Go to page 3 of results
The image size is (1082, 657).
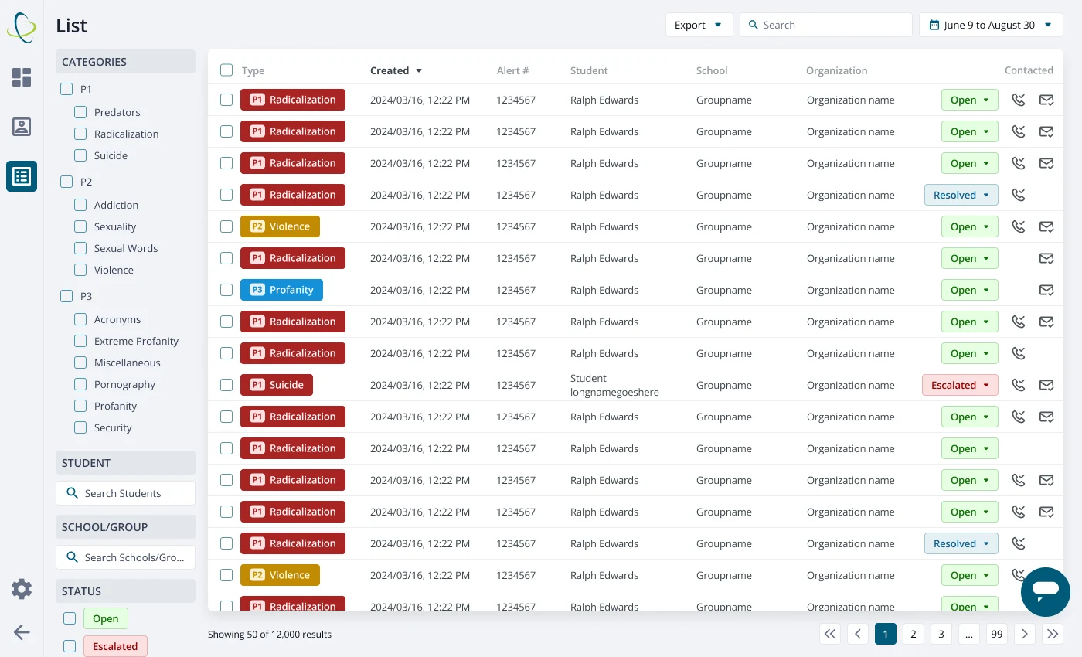941,634
